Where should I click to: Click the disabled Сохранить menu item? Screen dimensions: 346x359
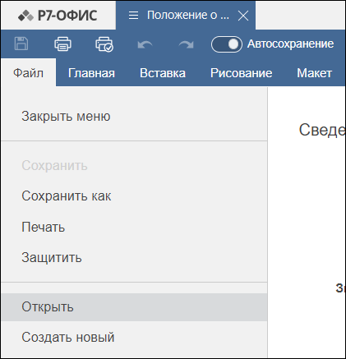pyautogui.click(x=134, y=165)
